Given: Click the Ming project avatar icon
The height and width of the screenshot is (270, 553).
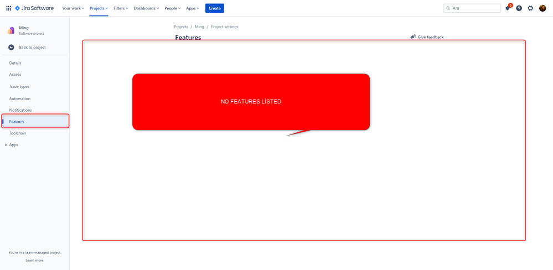Looking at the screenshot, I should pyautogui.click(x=11, y=30).
